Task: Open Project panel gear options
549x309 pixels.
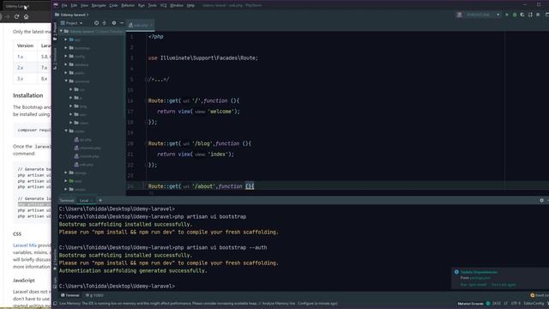Action: (114, 23)
